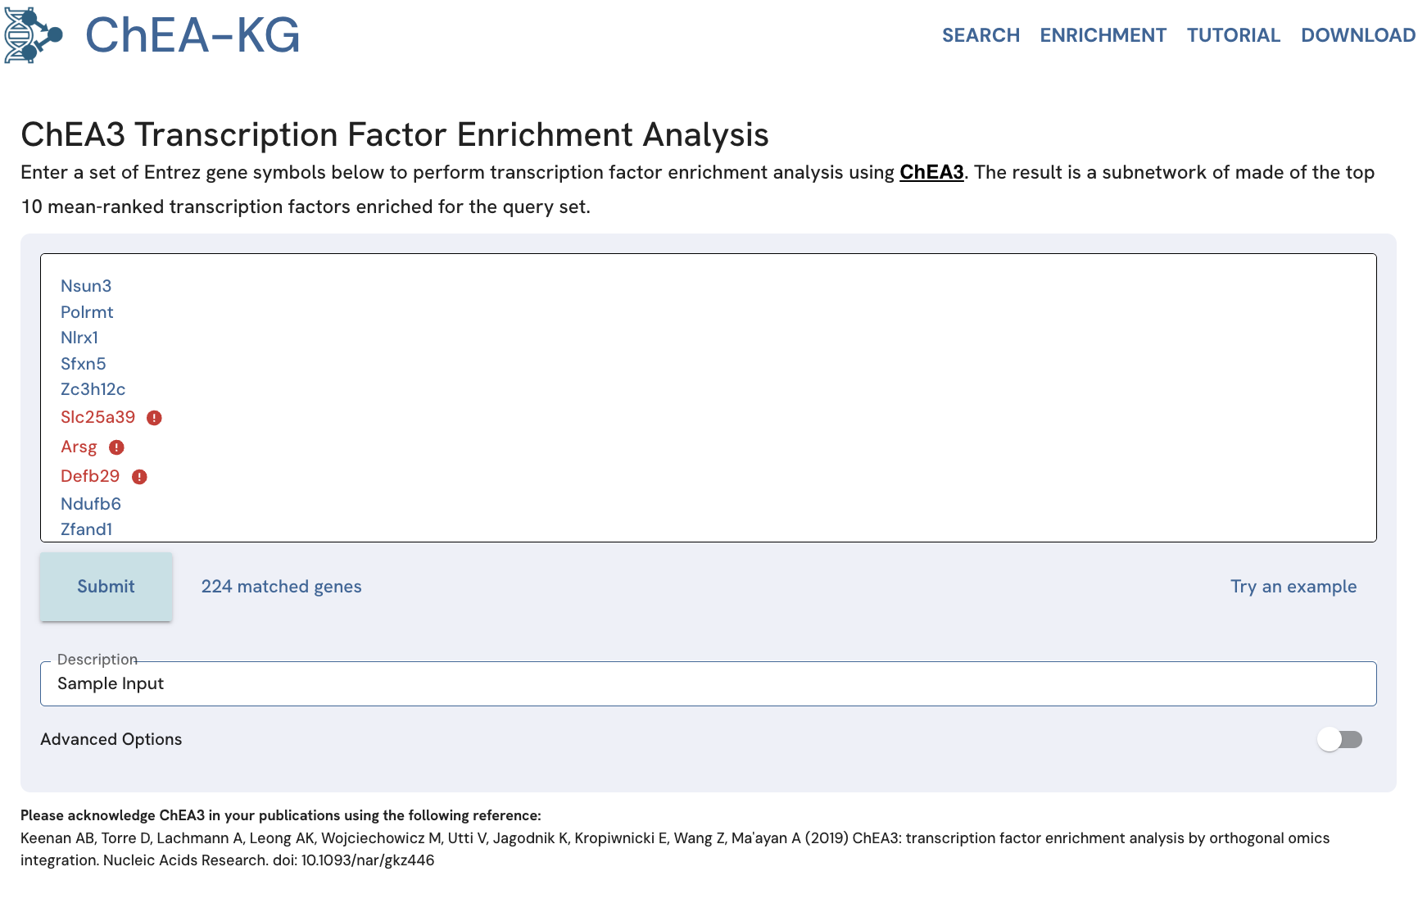The height and width of the screenshot is (903, 1427).
Task: Click the doi: 10.1093/nar/gkz446 reference text
Action: click(354, 860)
